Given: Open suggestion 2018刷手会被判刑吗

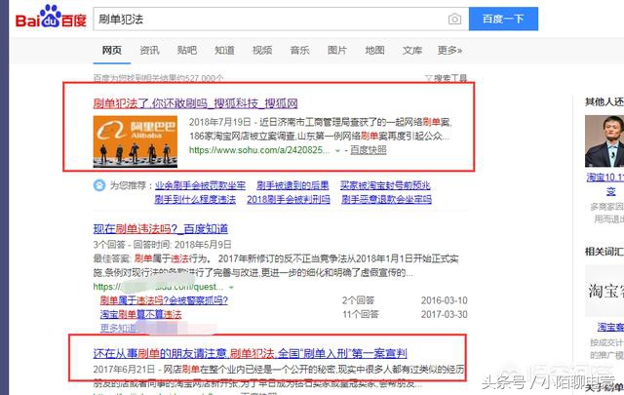Looking at the screenshot, I should pos(289,199).
